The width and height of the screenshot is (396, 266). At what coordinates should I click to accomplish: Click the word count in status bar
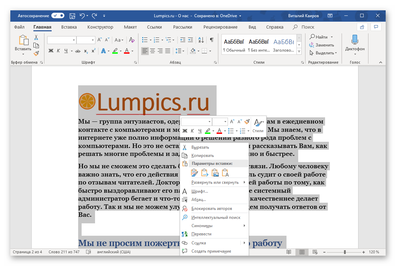click(x=64, y=252)
